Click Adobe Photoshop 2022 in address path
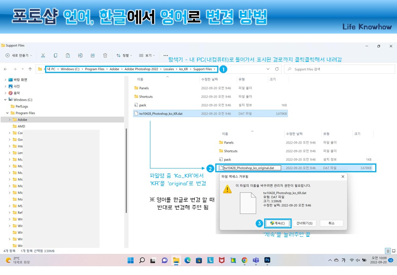 coord(141,69)
